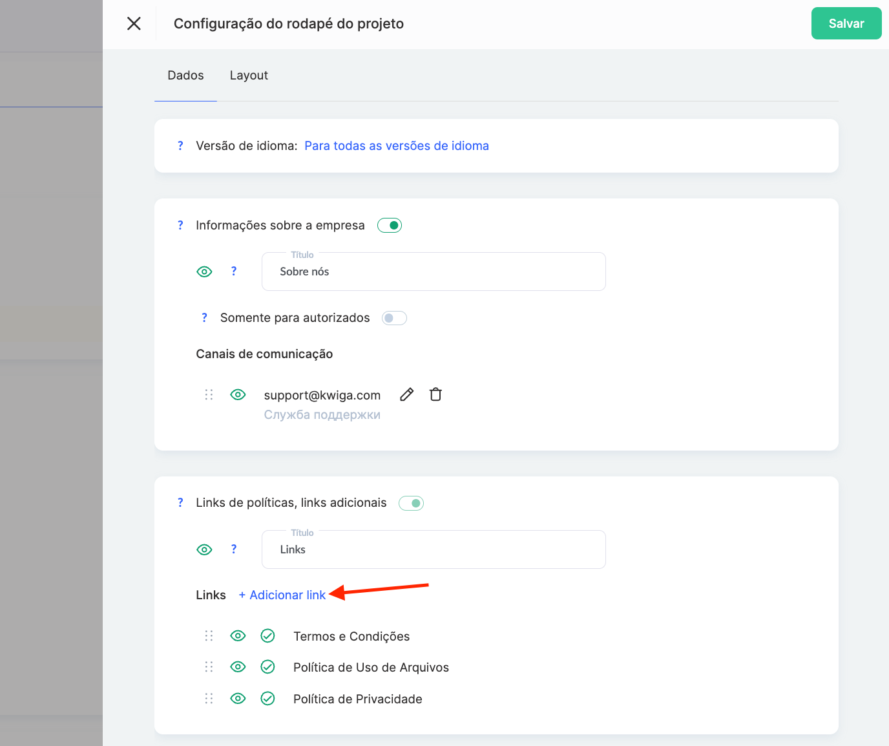Click drag handle for Política de Privacidade

(209, 699)
